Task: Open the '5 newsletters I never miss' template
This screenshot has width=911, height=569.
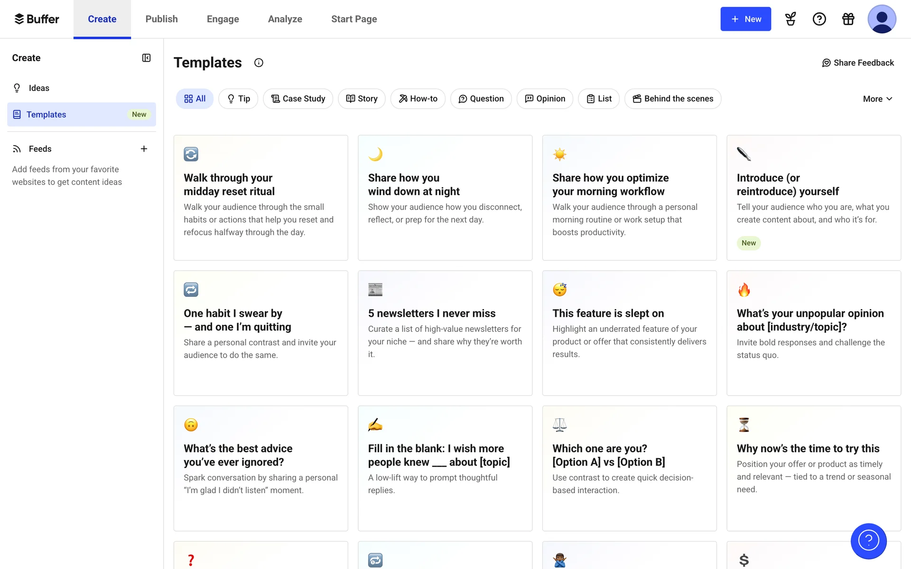Action: click(445, 333)
